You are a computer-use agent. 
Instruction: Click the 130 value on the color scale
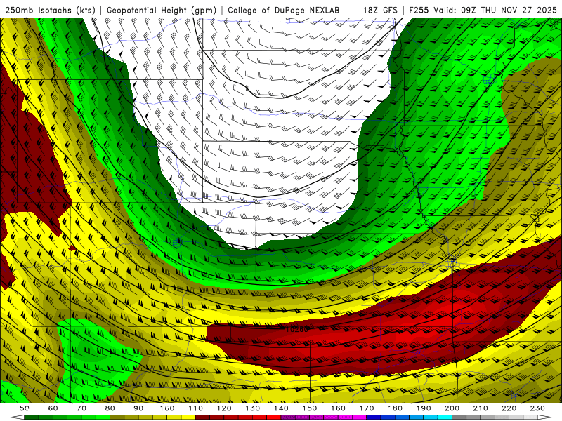coord(253,408)
